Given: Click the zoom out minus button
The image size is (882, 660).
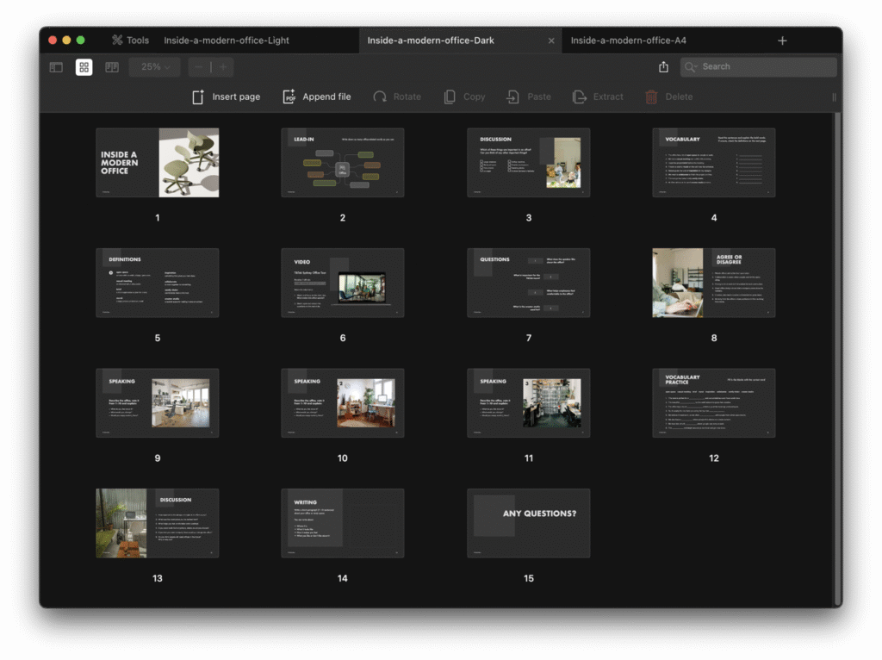Looking at the screenshot, I should 199,67.
